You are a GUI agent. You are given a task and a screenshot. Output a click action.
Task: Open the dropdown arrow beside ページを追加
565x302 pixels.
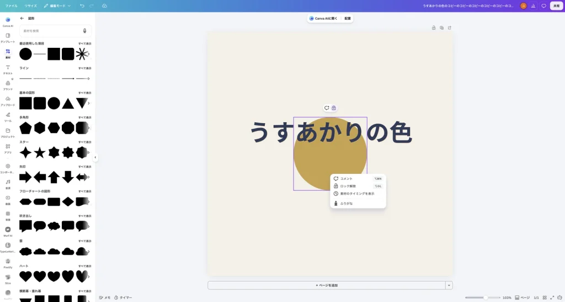tap(449, 285)
